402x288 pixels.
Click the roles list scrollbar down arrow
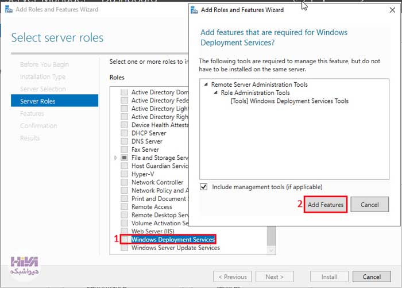pos(271,250)
